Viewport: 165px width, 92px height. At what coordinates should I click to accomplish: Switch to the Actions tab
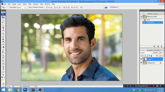150,14
